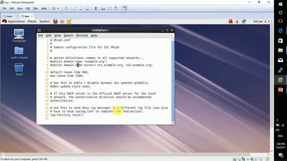Viewport: 287px width, 161px height.
Task: Open the terminal File menu
Action: 40,35
